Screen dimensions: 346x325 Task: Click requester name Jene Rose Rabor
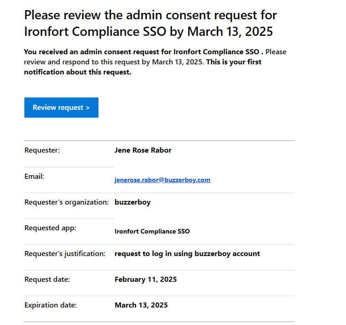143,150
